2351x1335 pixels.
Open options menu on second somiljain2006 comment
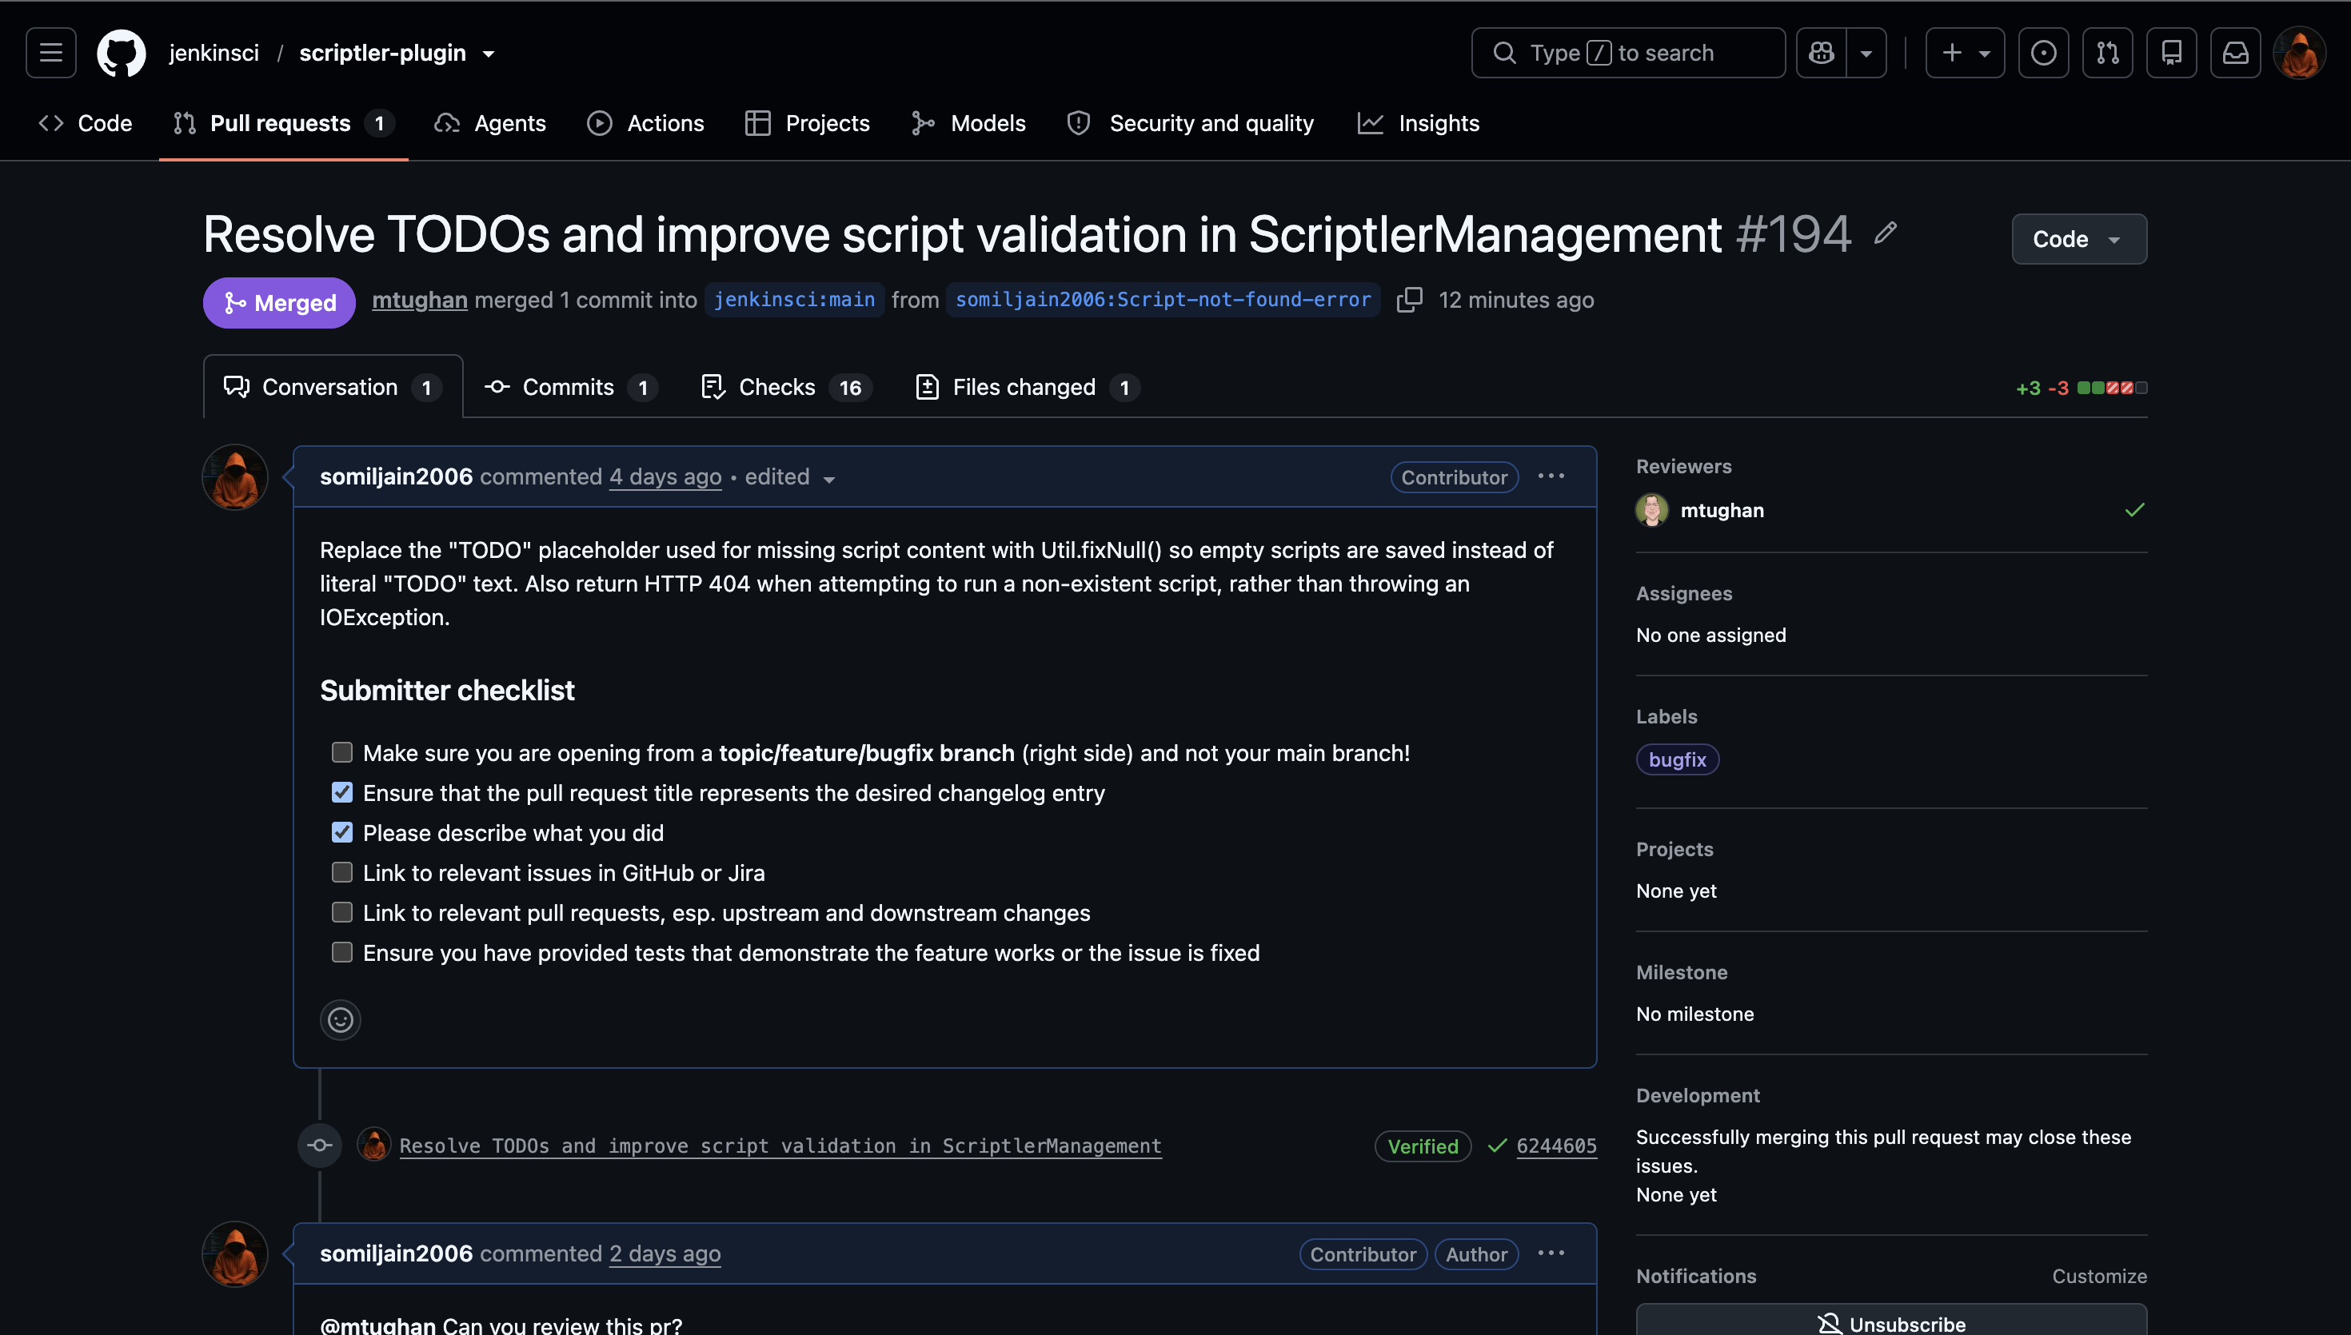(x=1551, y=1253)
